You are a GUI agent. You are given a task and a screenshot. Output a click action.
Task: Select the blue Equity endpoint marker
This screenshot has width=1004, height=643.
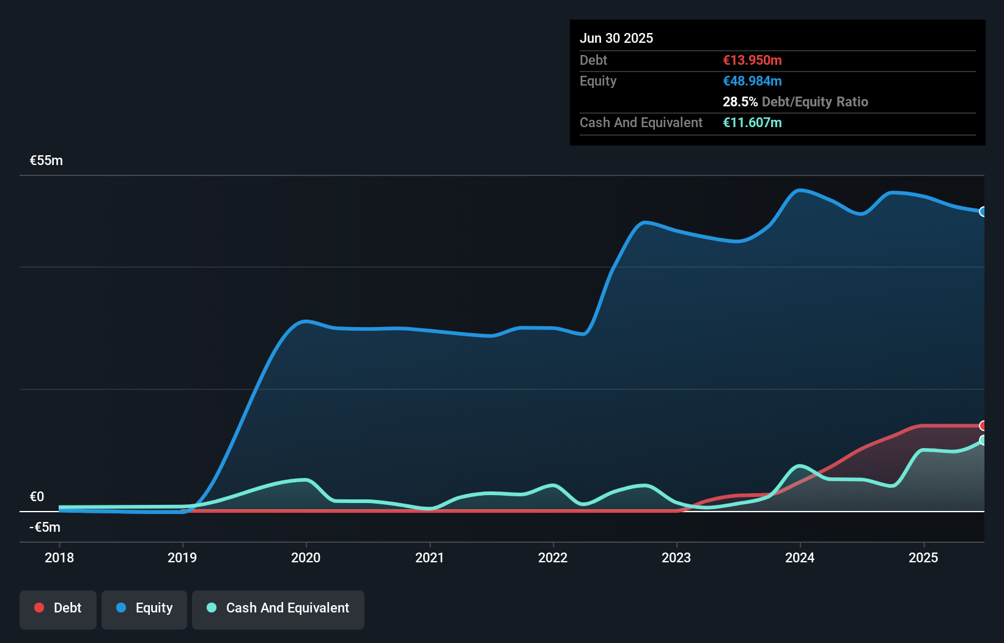click(x=983, y=211)
